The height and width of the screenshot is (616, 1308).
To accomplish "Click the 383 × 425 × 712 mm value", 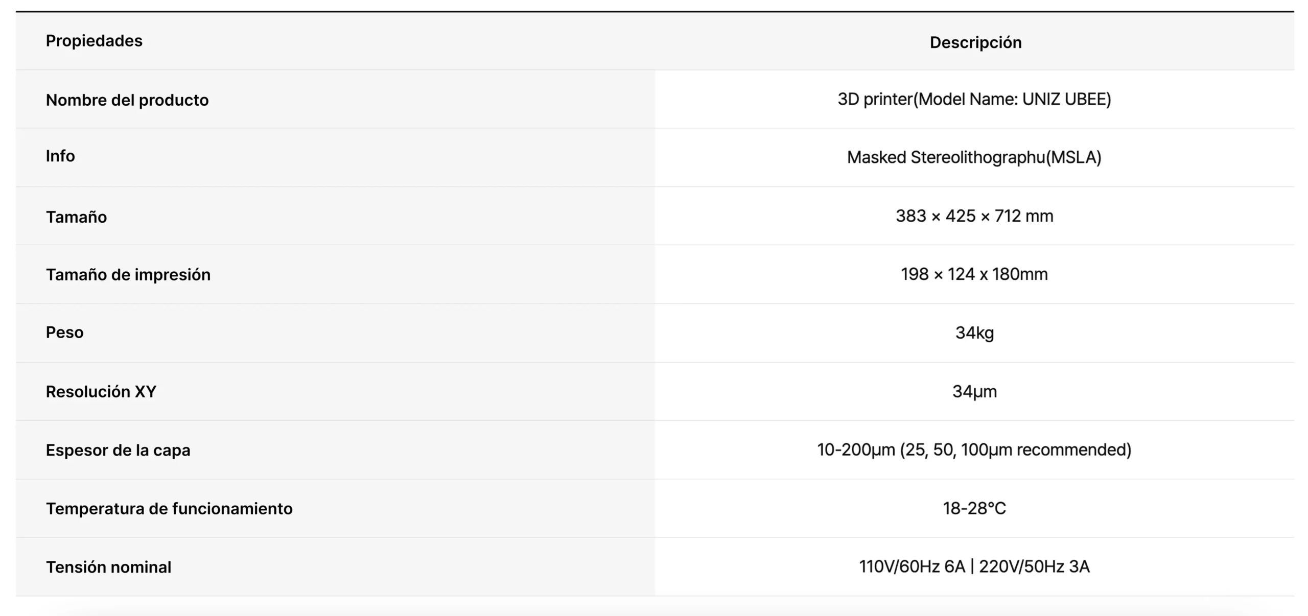I will 974,216.
